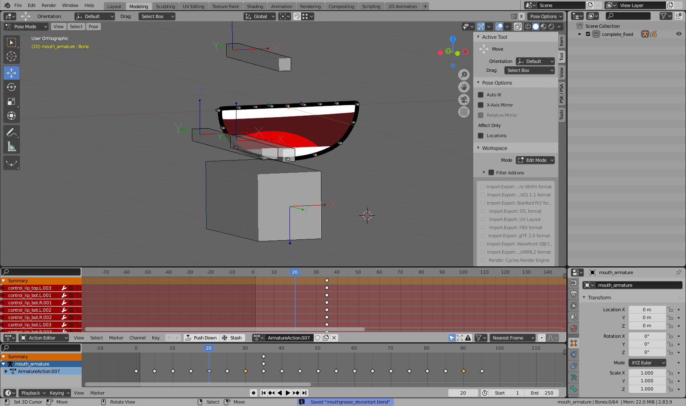Check the Import-Export: STL format add-on
The width and height of the screenshot is (686, 406).
[483, 211]
